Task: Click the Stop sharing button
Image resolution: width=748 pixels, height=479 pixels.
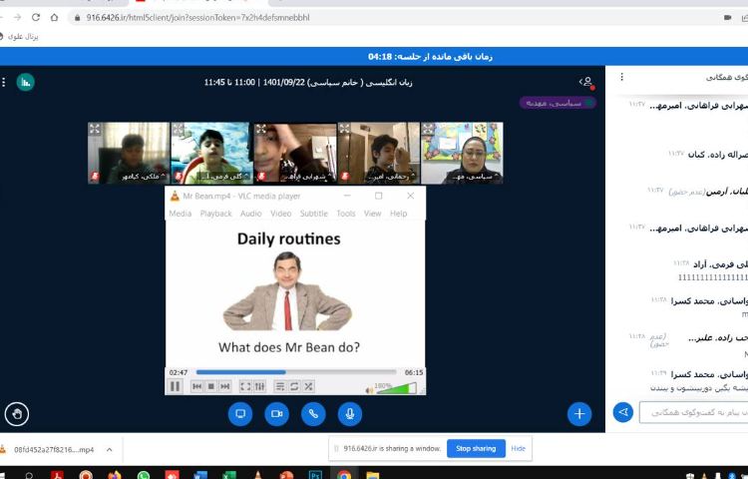Action: pos(476,448)
